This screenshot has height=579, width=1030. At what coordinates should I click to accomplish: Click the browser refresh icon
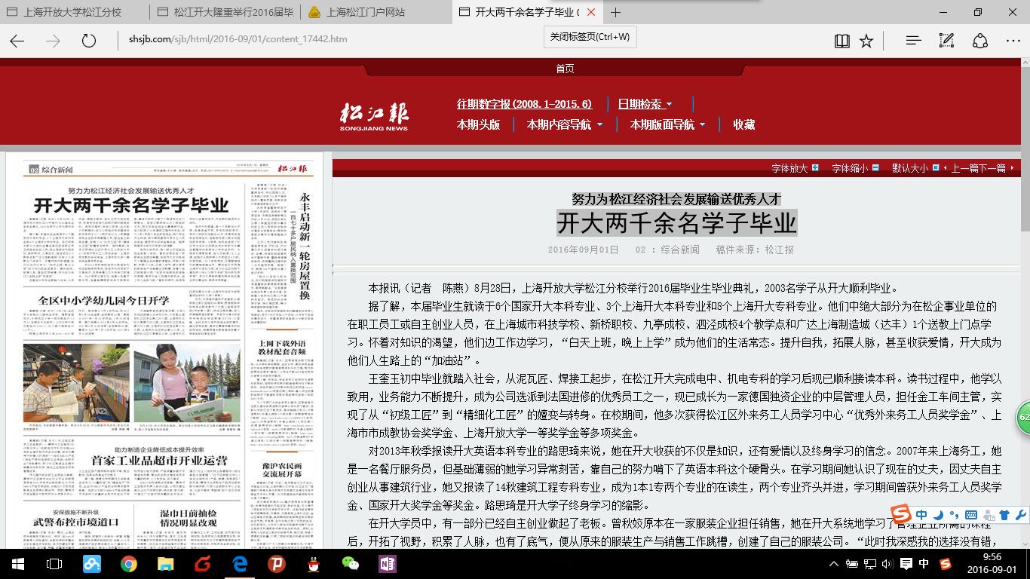(x=89, y=41)
